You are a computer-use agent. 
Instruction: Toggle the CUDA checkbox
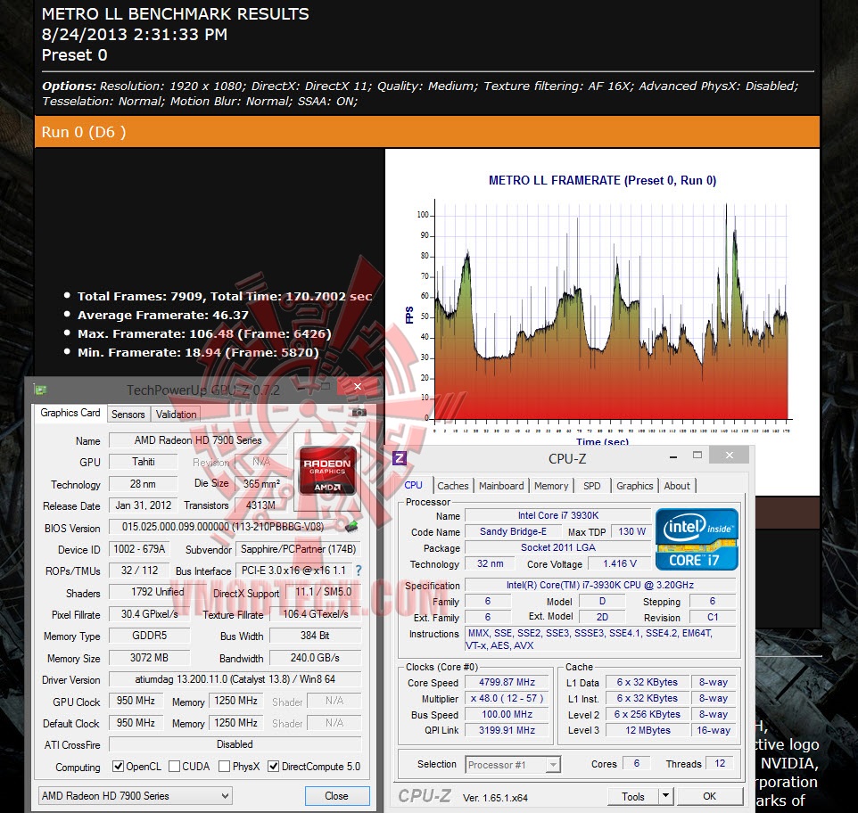point(175,767)
